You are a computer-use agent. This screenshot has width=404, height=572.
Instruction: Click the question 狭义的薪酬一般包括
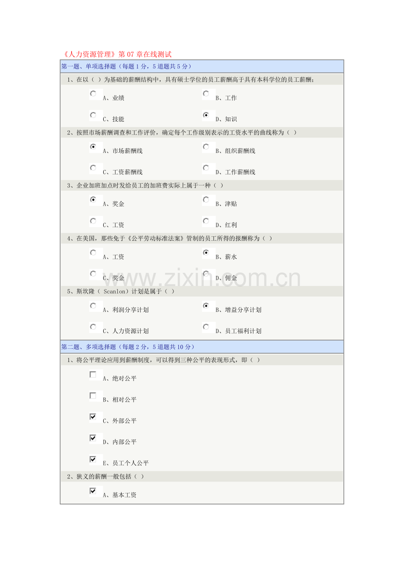pos(105,477)
